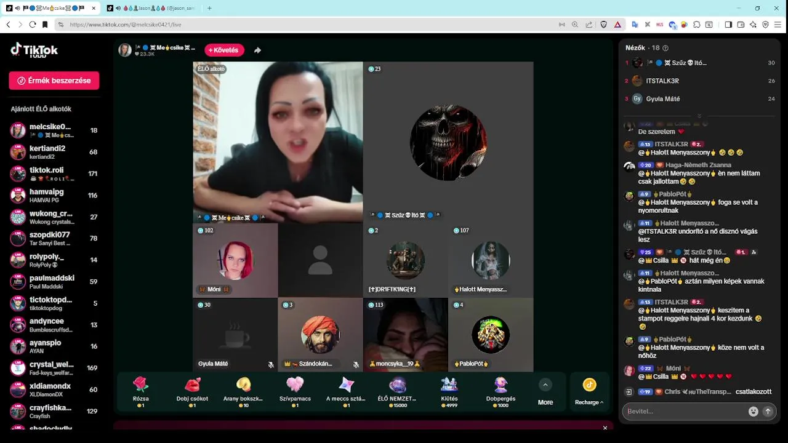This screenshot has width=788, height=443.
Task: Switch to the Me csike TikTok tab
Action: point(51,8)
